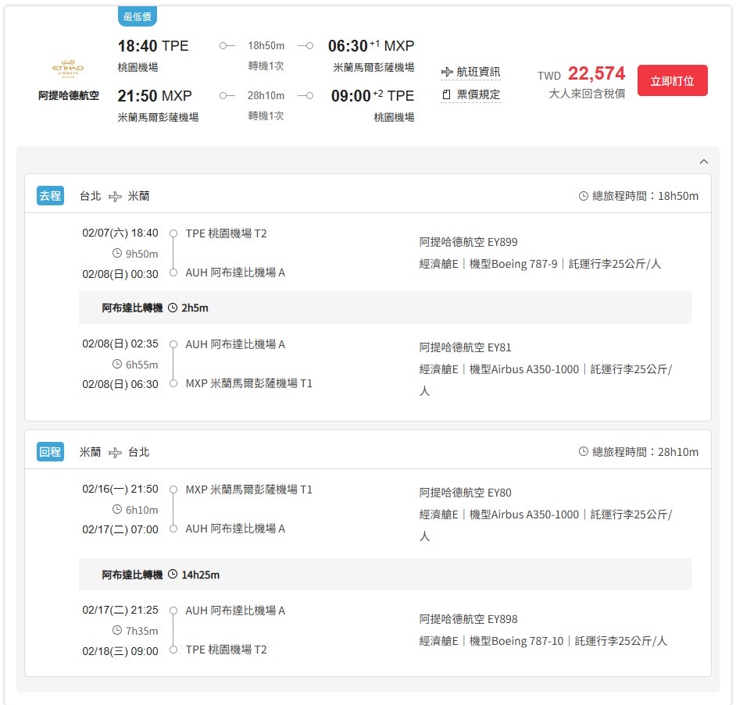
Task: Click flight number 阿提哈德航空 EY80
Action: point(465,493)
